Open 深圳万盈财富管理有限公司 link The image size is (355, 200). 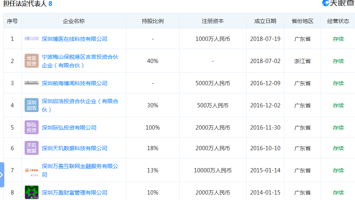(74, 193)
